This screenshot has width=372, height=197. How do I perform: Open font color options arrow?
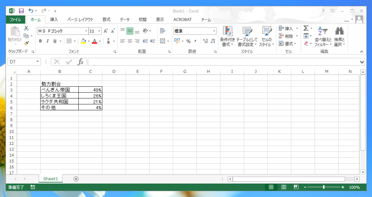point(100,41)
